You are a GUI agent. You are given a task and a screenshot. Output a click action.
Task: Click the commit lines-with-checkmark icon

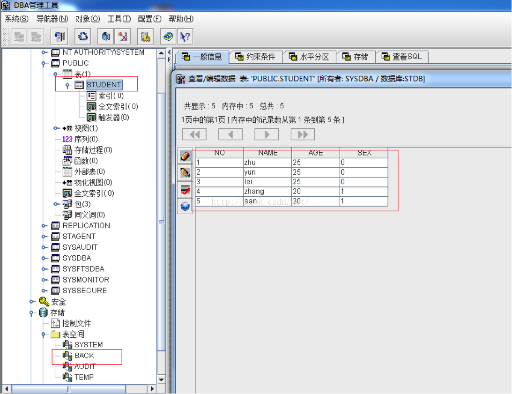point(185,189)
